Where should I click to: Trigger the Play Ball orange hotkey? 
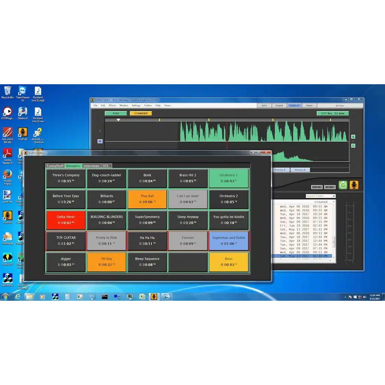147,199
